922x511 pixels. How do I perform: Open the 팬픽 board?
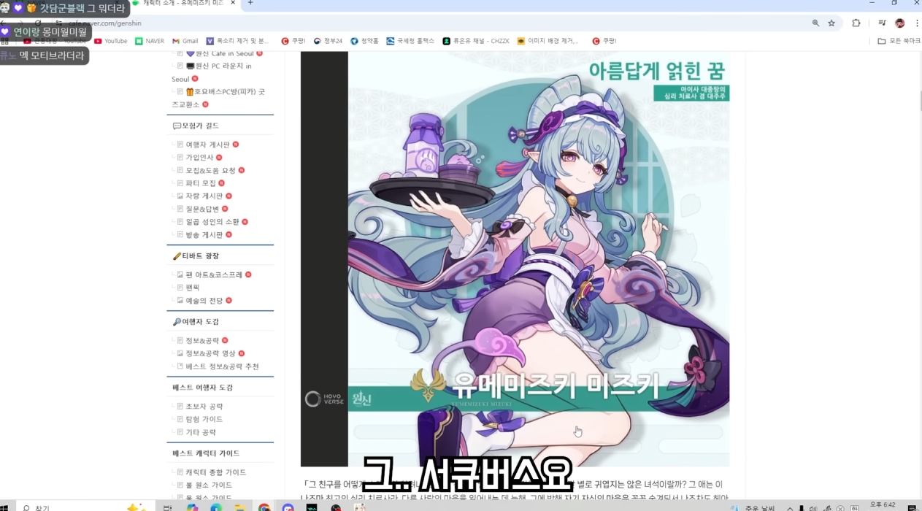click(x=193, y=288)
